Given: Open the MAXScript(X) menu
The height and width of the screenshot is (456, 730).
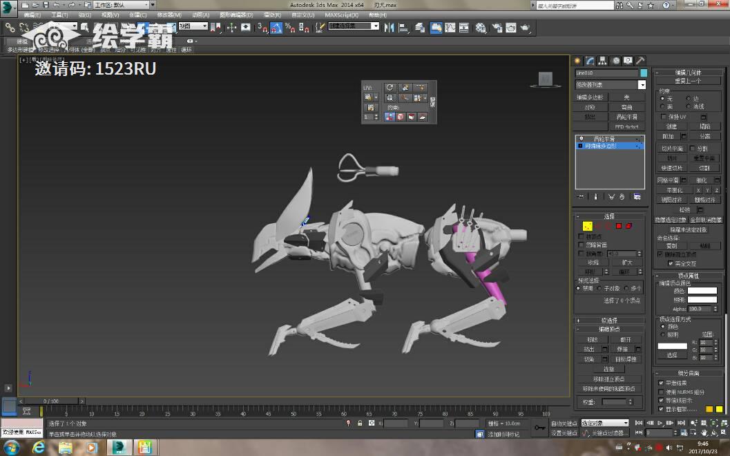Looking at the screenshot, I should (x=342, y=15).
